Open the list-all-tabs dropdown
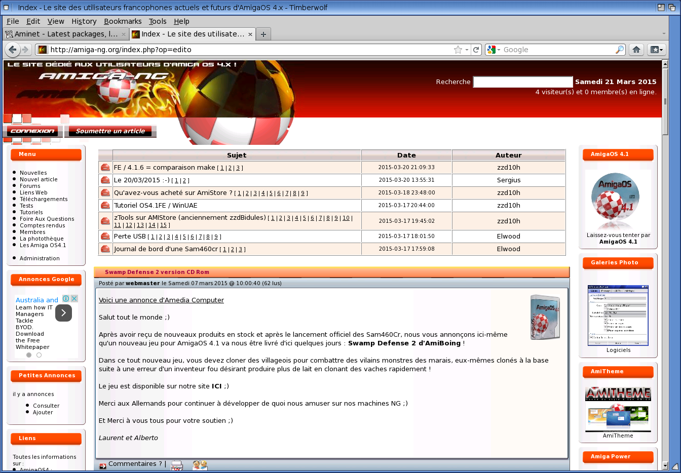Image resolution: width=681 pixels, height=473 pixels. 664,34
